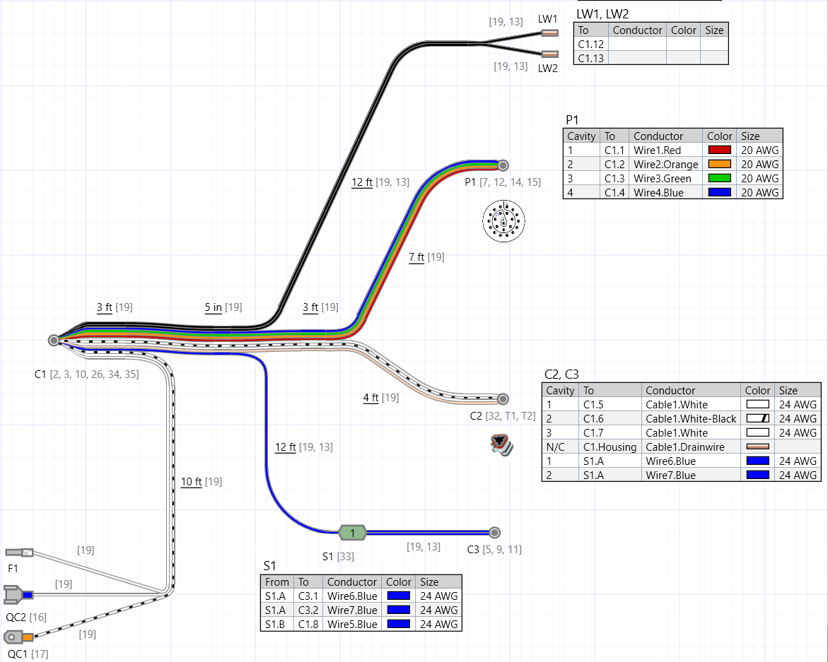Select the LW2 wire terminal
828x662 pixels.
coord(549,54)
